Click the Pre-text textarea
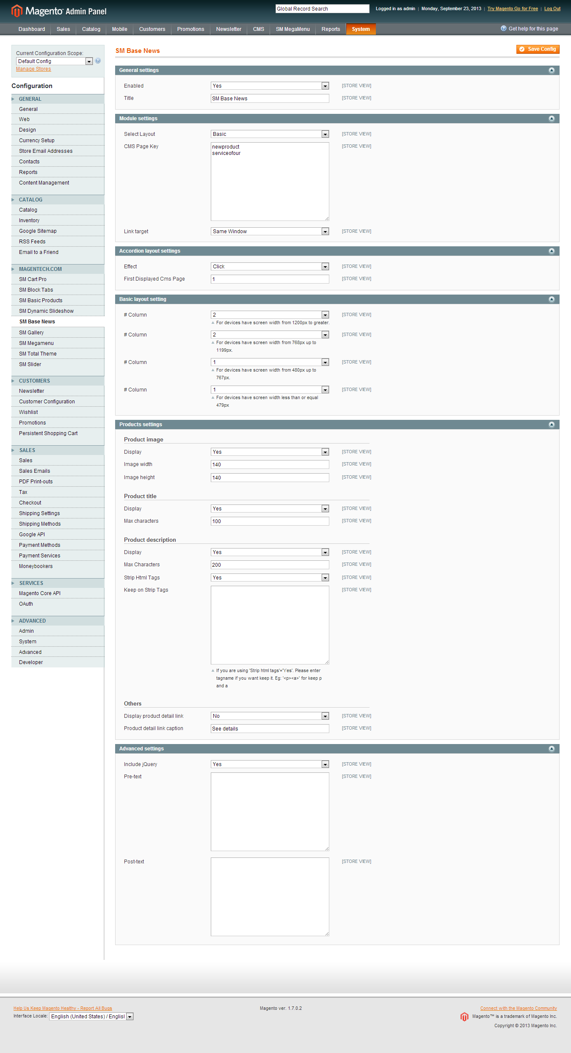 pos(270,812)
